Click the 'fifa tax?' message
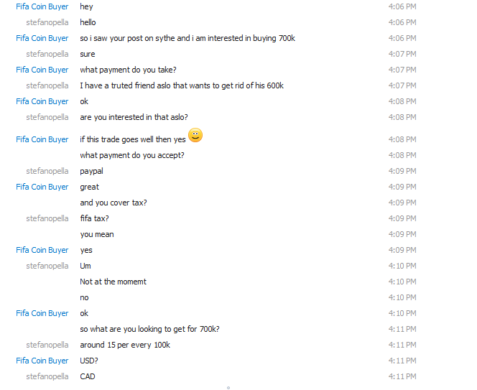Viewport: 477px width, 390px height. [94, 218]
